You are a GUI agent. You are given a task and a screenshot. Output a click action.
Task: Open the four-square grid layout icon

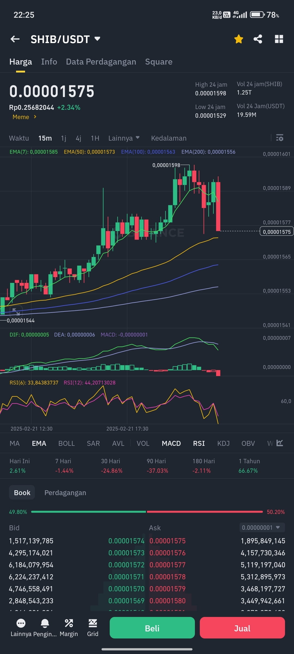(x=279, y=39)
